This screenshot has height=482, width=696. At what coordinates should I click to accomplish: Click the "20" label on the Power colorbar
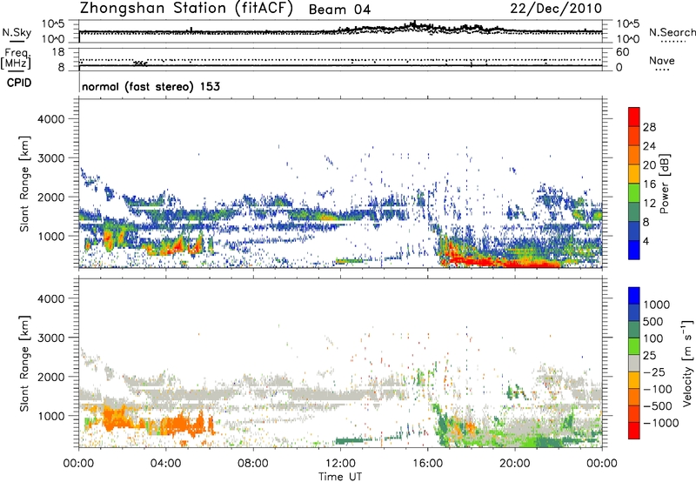pos(649,165)
